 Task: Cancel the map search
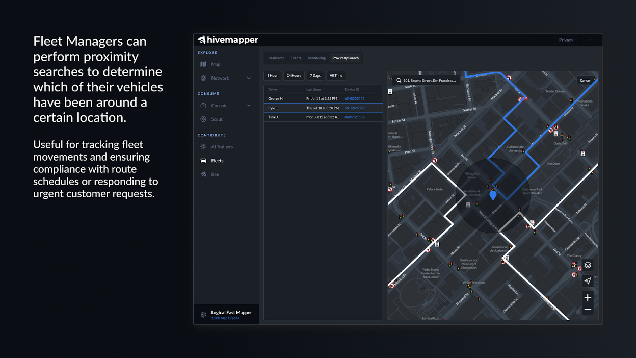585,80
